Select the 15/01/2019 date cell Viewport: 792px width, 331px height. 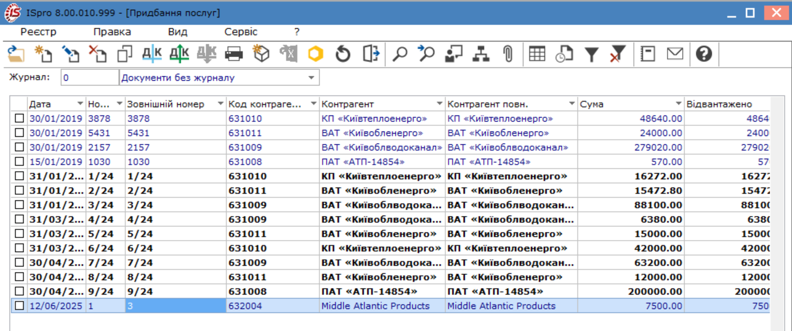click(56, 162)
